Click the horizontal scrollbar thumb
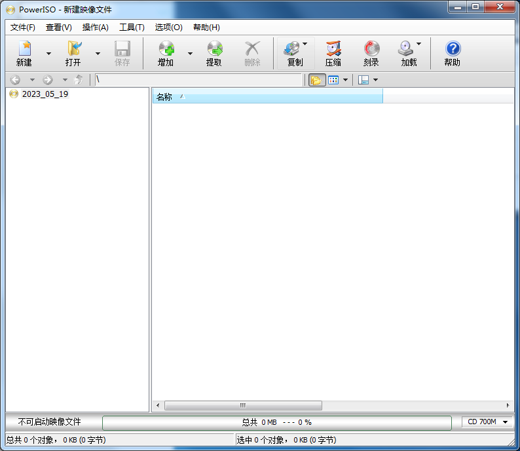This screenshot has width=520, height=451. coord(243,405)
